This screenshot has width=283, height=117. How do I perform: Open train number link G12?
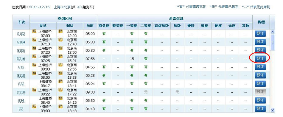tap(21, 67)
